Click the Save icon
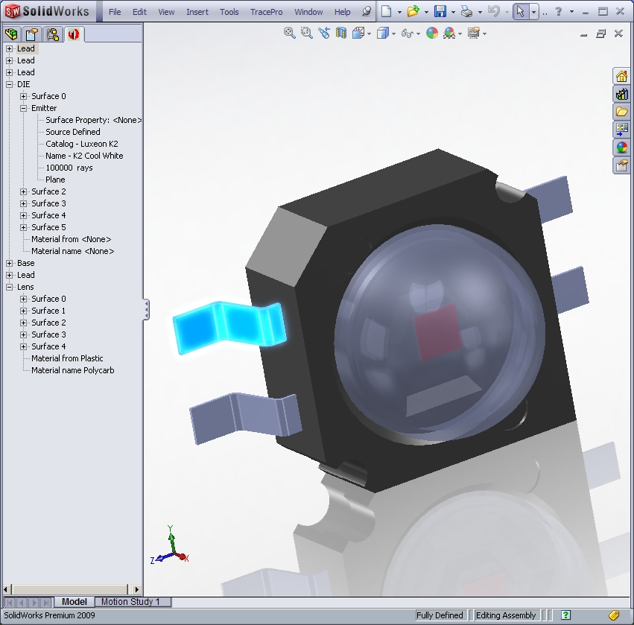Viewport: 634px width, 625px height. [440, 12]
